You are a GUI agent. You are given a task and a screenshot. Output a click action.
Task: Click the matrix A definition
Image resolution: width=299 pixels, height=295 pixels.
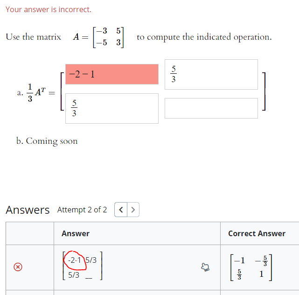(x=98, y=37)
